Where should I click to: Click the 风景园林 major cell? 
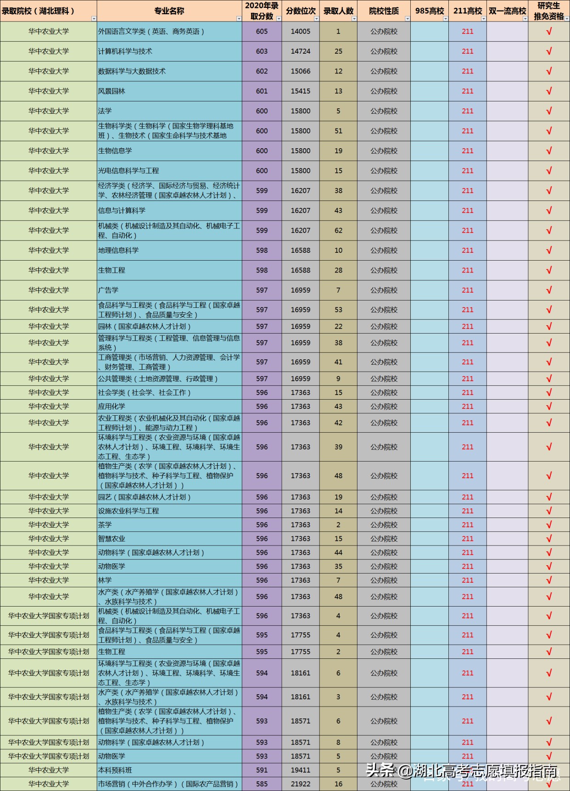coord(169,91)
